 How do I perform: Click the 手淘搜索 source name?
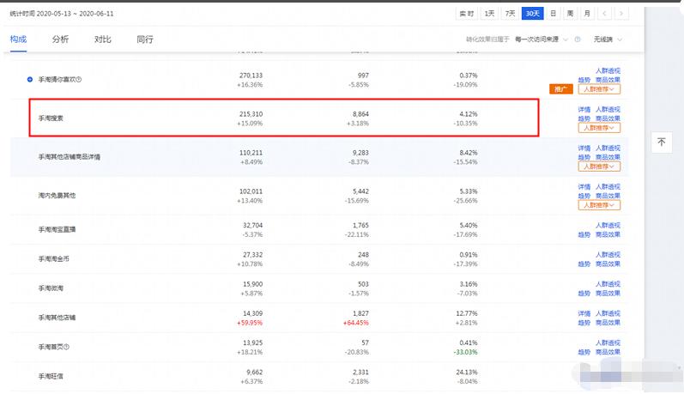tap(51, 118)
